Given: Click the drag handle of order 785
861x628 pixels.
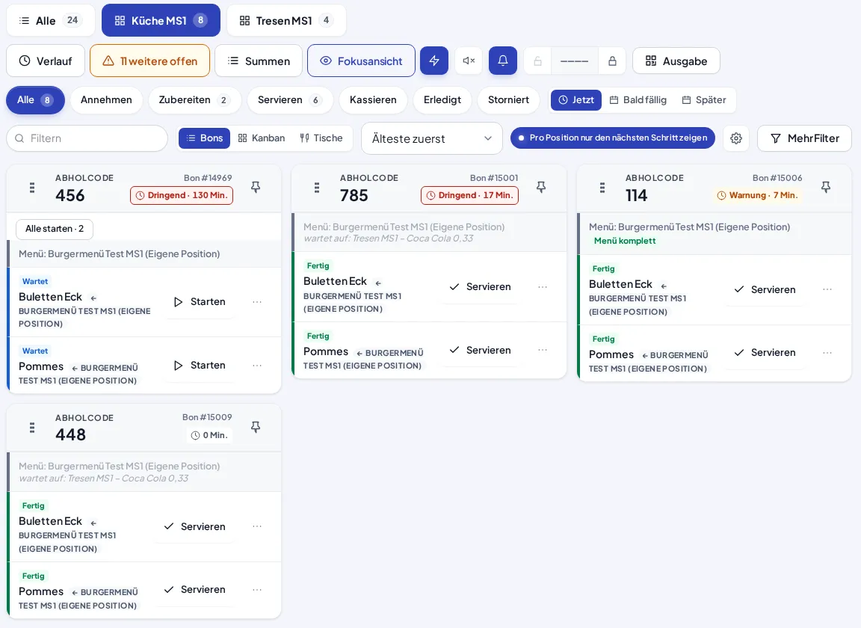Looking at the screenshot, I should pyautogui.click(x=317, y=188).
